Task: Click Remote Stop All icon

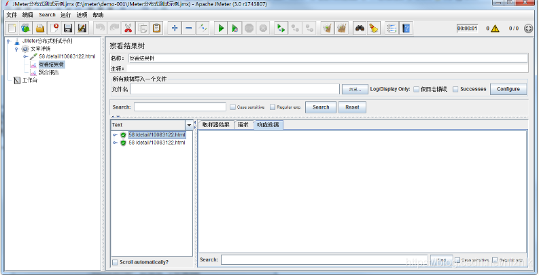Action: 295,28
